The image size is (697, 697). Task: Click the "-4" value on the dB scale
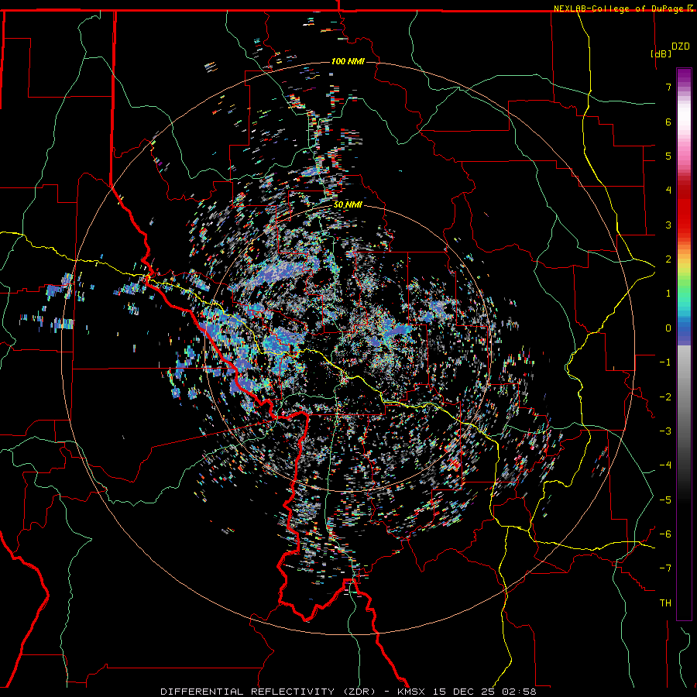coord(665,465)
